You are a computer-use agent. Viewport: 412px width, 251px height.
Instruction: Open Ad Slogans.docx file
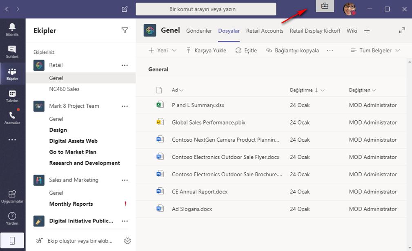coord(192,209)
